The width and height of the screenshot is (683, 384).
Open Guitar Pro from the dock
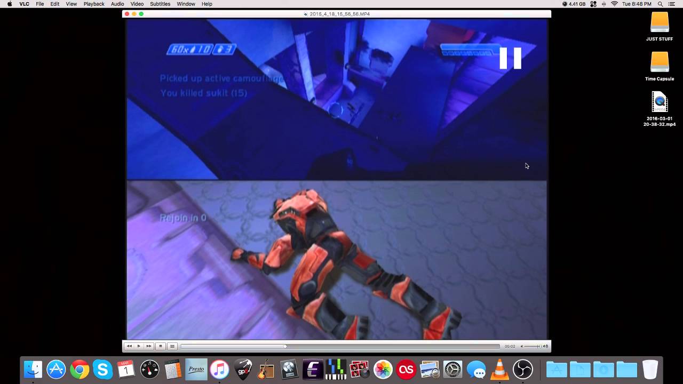243,369
